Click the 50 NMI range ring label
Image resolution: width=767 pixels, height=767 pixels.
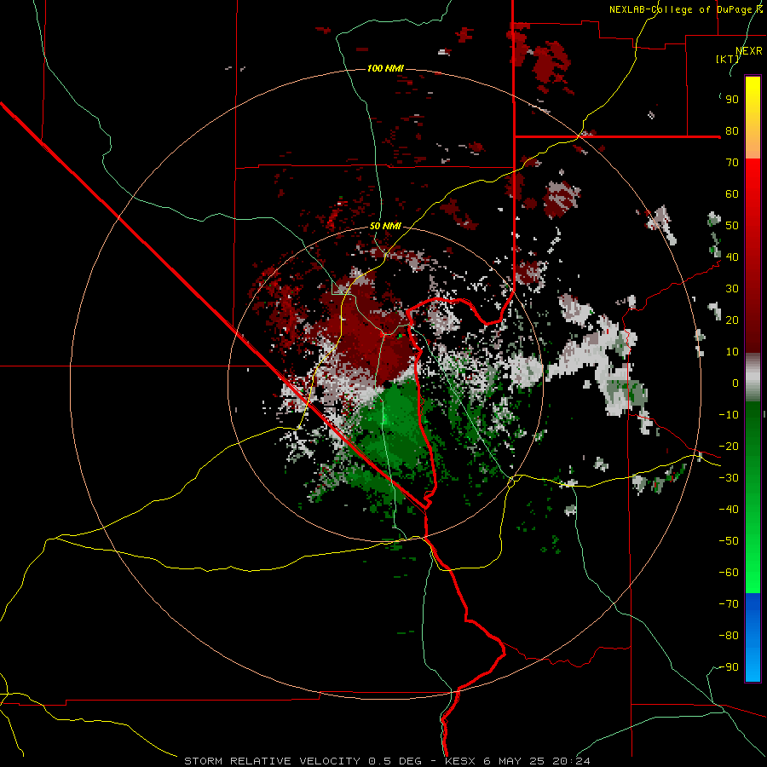click(x=385, y=226)
